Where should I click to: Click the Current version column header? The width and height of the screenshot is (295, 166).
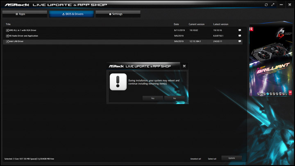197,24
